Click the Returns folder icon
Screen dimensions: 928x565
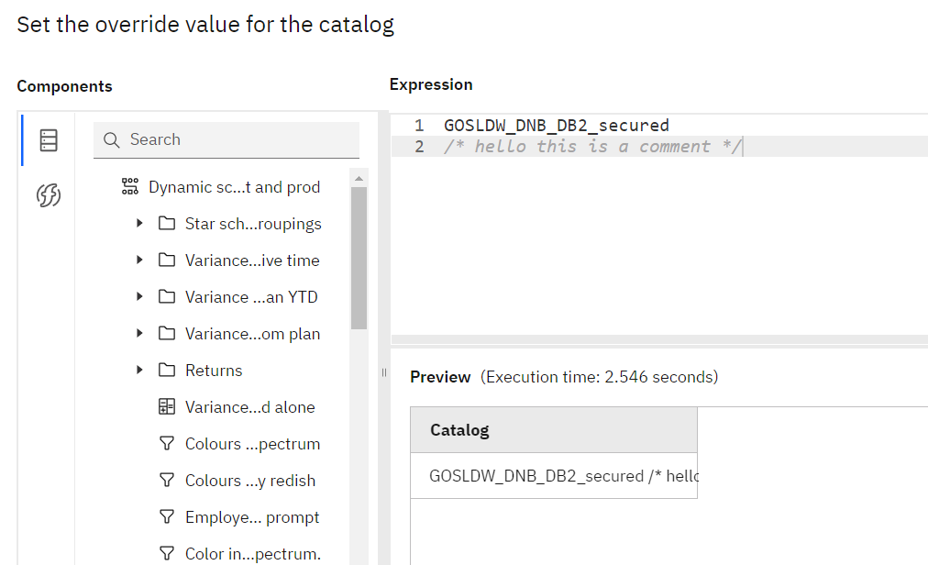tap(167, 371)
